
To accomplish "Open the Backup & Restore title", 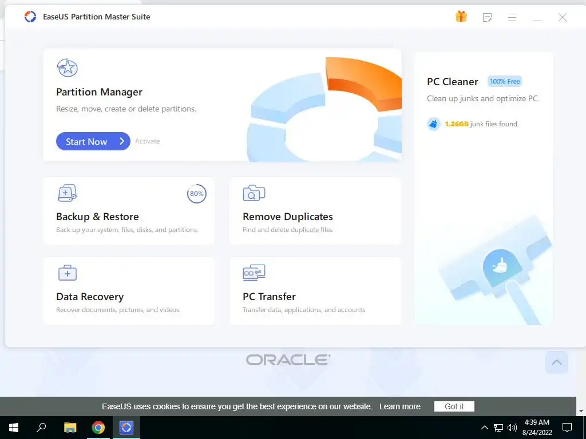I will (97, 217).
